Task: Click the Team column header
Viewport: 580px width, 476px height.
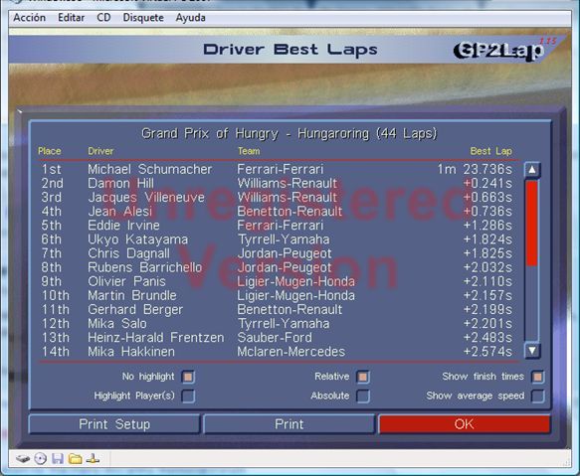Action: pyautogui.click(x=249, y=151)
